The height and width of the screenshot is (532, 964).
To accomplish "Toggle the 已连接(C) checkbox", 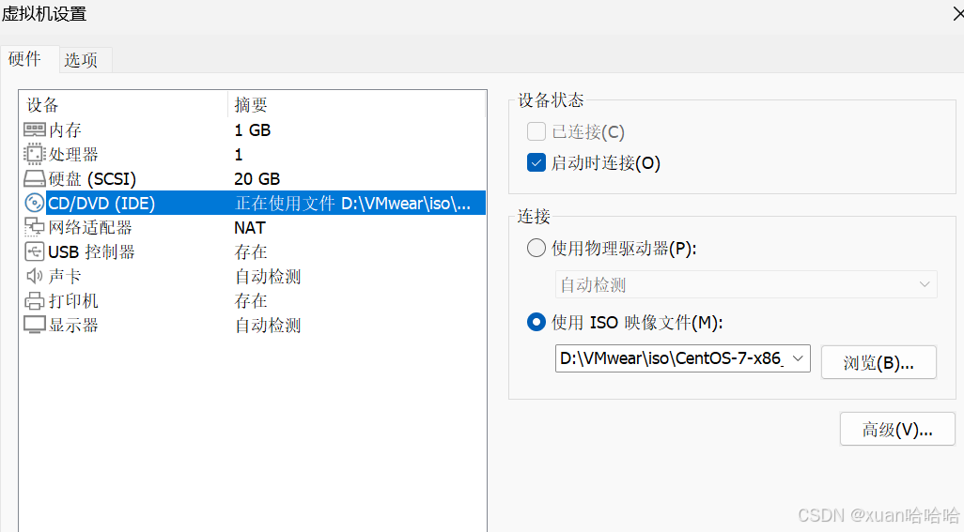I will click(x=536, y=131).
